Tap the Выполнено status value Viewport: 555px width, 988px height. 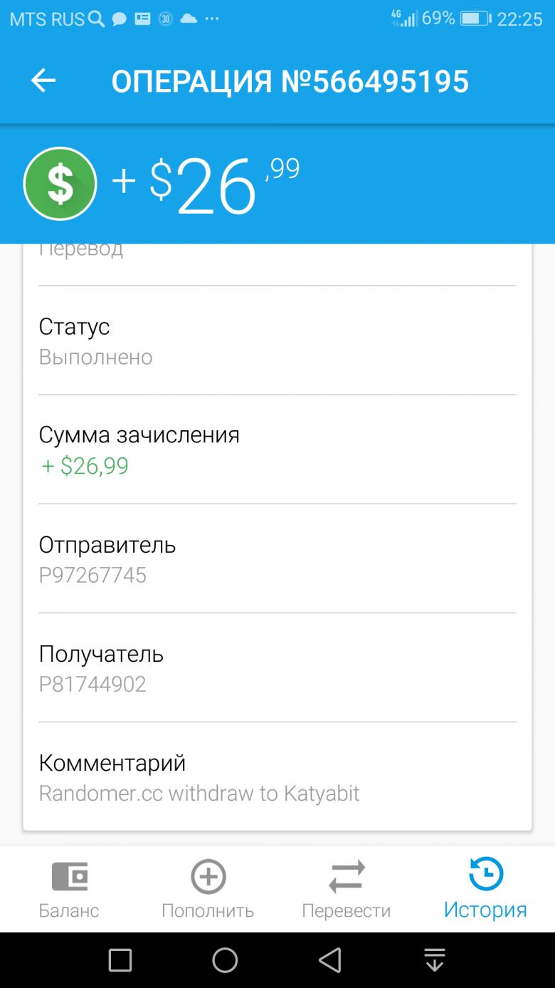pos(95,357)
